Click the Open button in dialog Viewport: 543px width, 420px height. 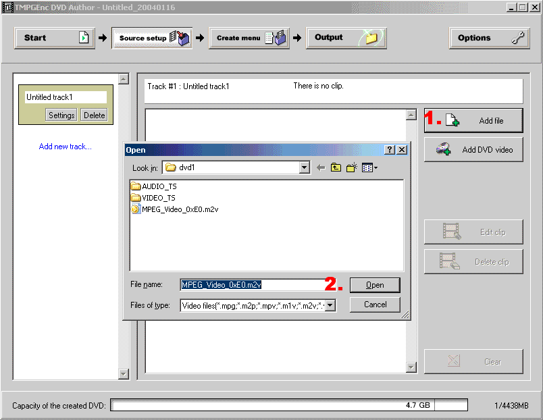coord(375,285)
